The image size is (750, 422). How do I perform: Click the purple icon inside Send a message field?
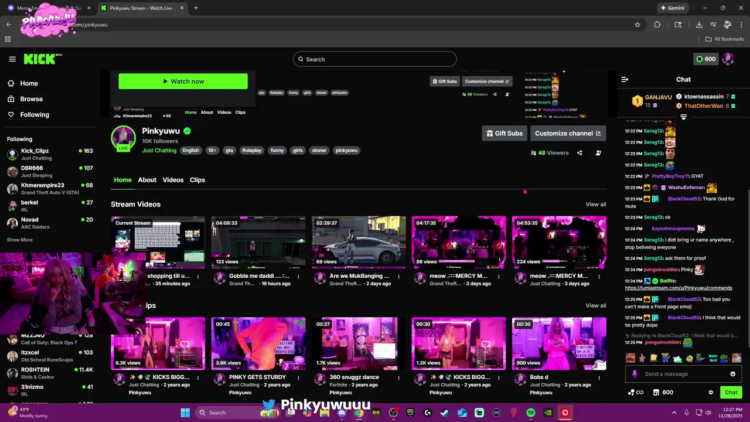pyautogui.click(x=635, y=374)
